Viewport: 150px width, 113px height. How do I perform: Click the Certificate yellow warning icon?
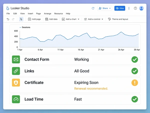click(135, 83)
